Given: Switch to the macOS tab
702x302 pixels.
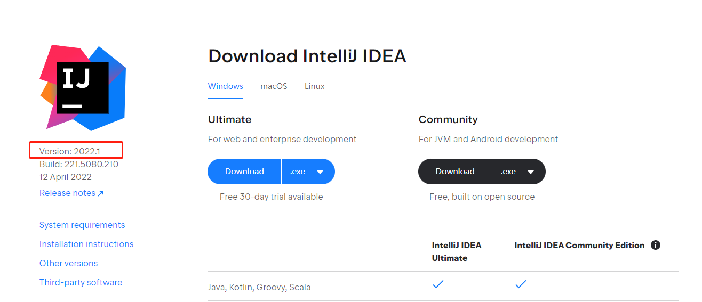Looking at the screenshot, I should pos(274,86).
